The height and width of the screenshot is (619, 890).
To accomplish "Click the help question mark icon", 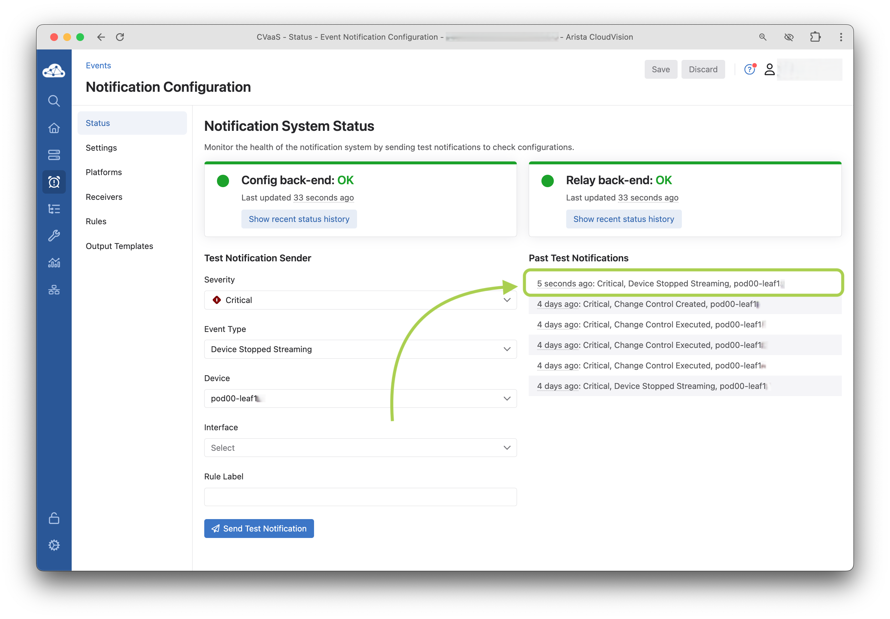I will coord(749,69).
